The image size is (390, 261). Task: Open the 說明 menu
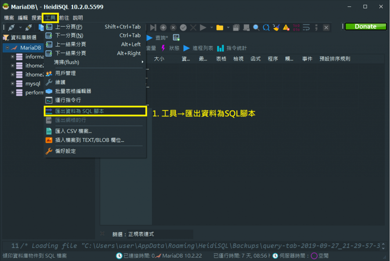78,18
